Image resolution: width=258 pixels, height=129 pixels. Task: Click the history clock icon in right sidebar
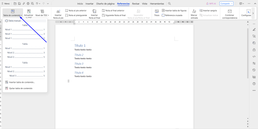[254, 70]
